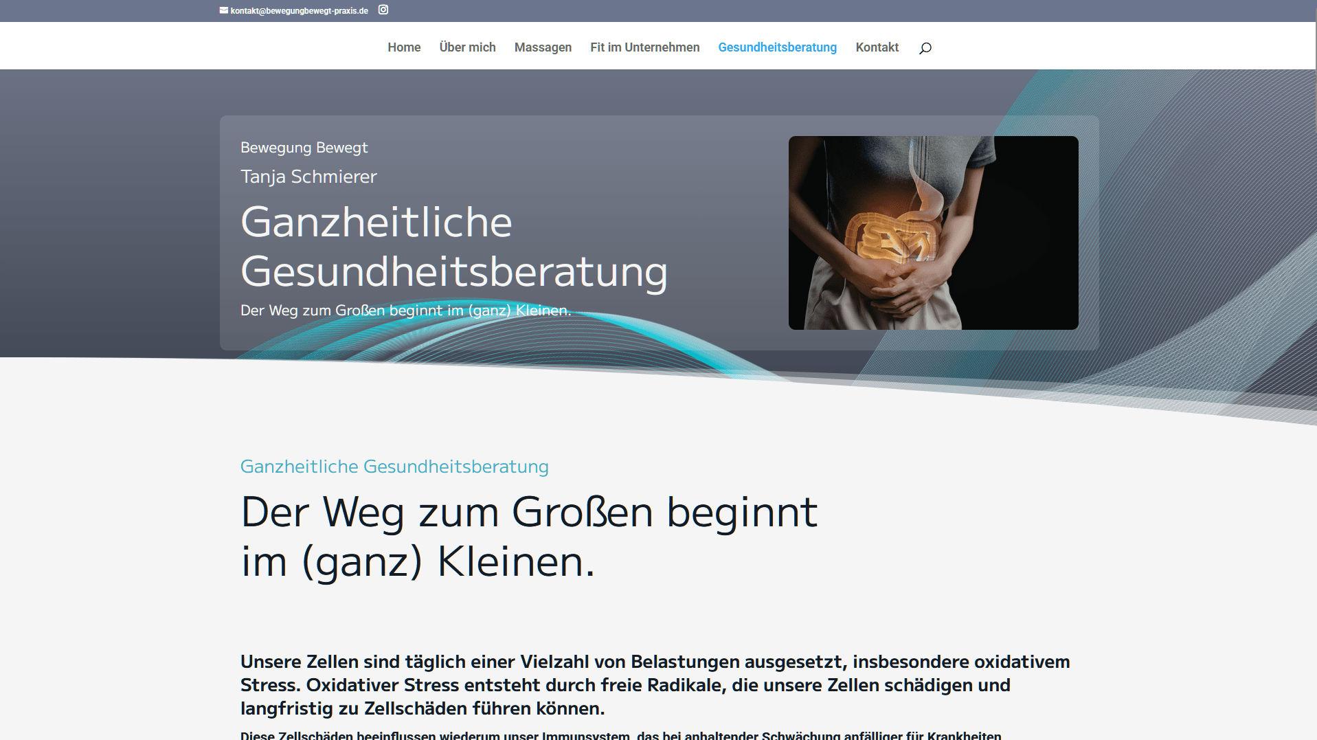
Task: Click the envelope mail icon
Action: tap(223, 10)
